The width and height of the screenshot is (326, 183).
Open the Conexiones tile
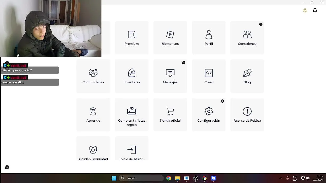(x=247, y=38)
